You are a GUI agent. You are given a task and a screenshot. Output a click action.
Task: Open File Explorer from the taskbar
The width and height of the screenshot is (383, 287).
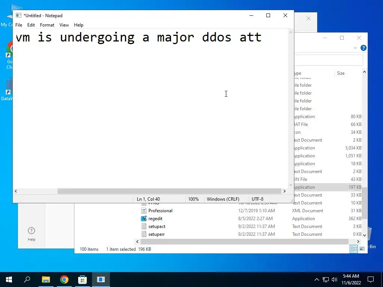click(x=46, y=280)
